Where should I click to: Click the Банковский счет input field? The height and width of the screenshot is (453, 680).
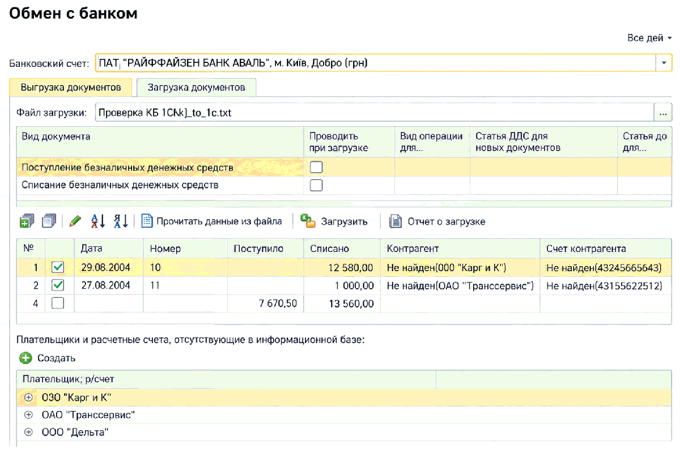[375, 63]
